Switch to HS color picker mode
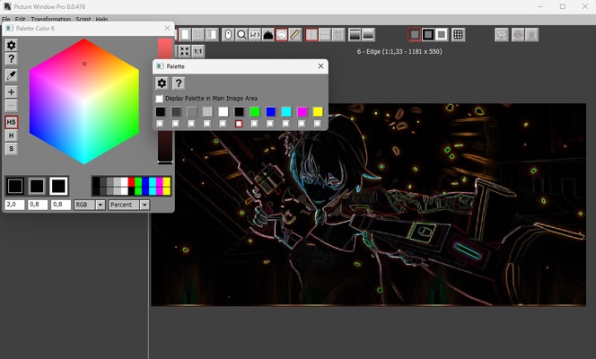 (11, 122)
